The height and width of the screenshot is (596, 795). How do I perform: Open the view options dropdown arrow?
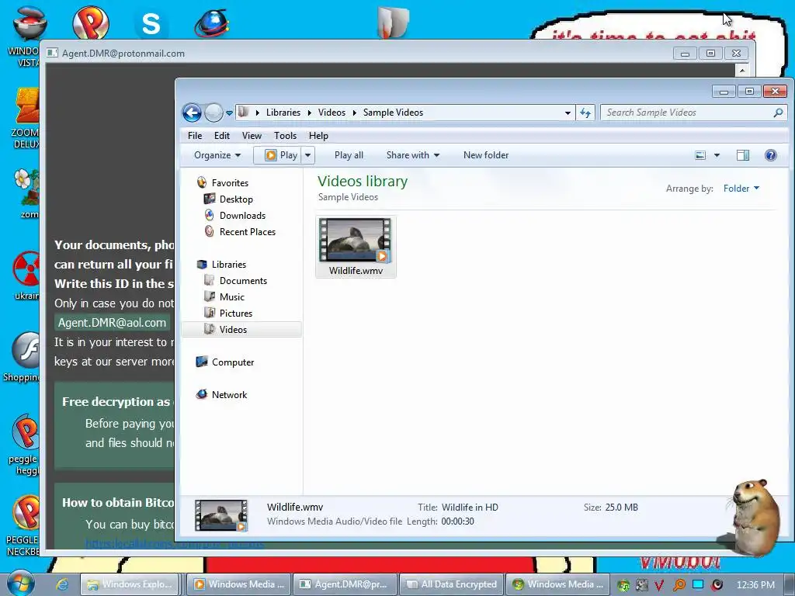point(717,155)
